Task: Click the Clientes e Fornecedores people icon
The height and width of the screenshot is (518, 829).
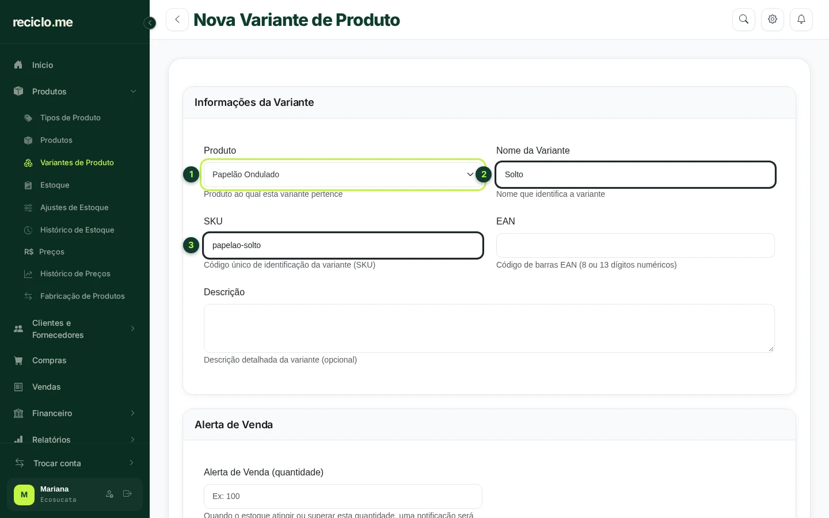Action: tap(18, 329)
